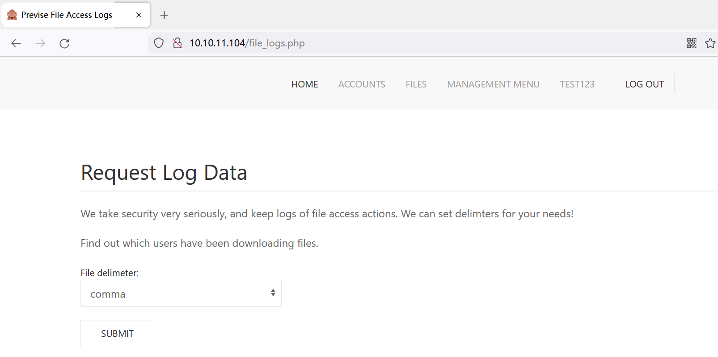Viewport: 718px width, 357px height.
Task: Click the forward navigation arrow
Action: pos(40,43)
